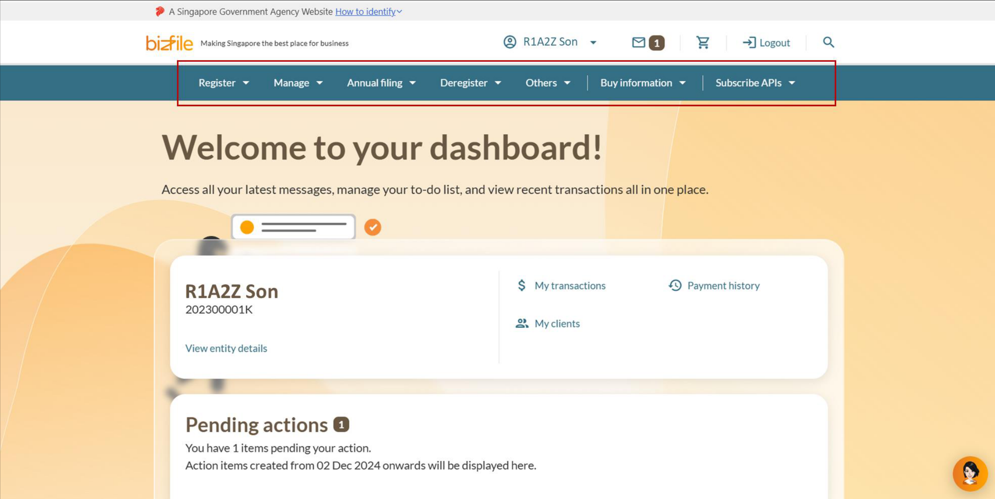Open the Deregister menu
The width and height of the screenshot is (995, 499).
[x=463, y=83]
